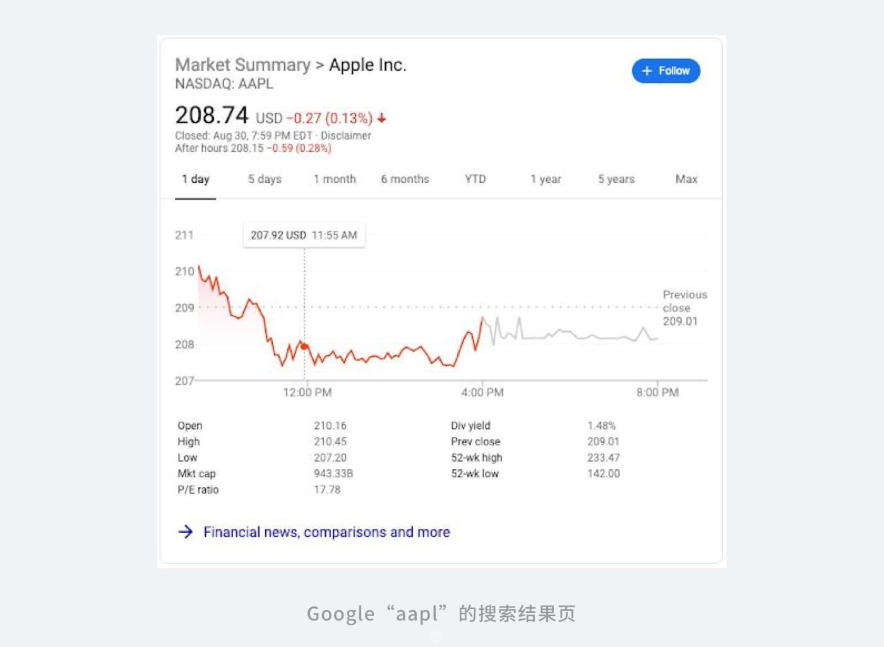Click the Market Summary breadcrumb
Viewport: 884px width, 647px height.
point(242,65)
